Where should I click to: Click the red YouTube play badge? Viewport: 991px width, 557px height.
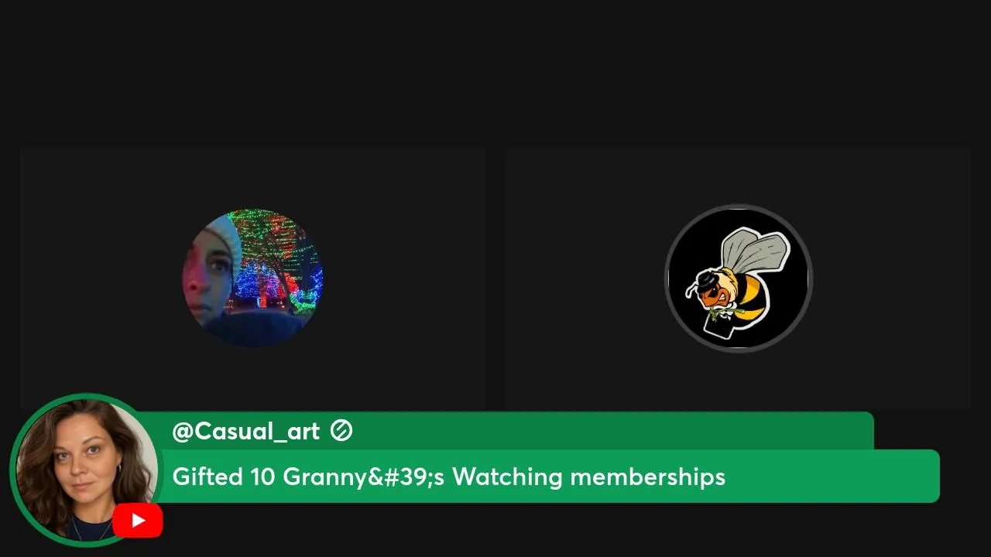click(138, 520)
